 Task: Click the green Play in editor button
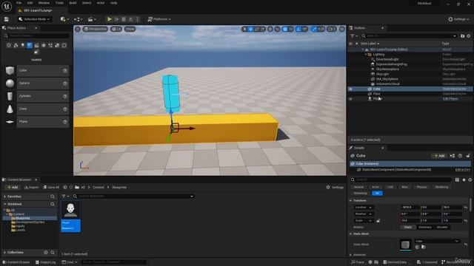[110, 19]
